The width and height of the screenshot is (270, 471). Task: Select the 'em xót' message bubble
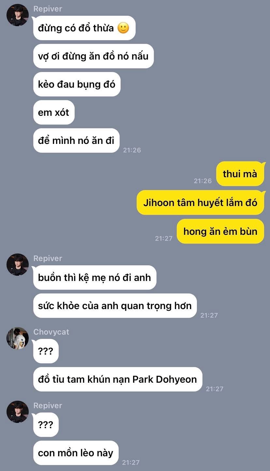(x=54, y=113)
